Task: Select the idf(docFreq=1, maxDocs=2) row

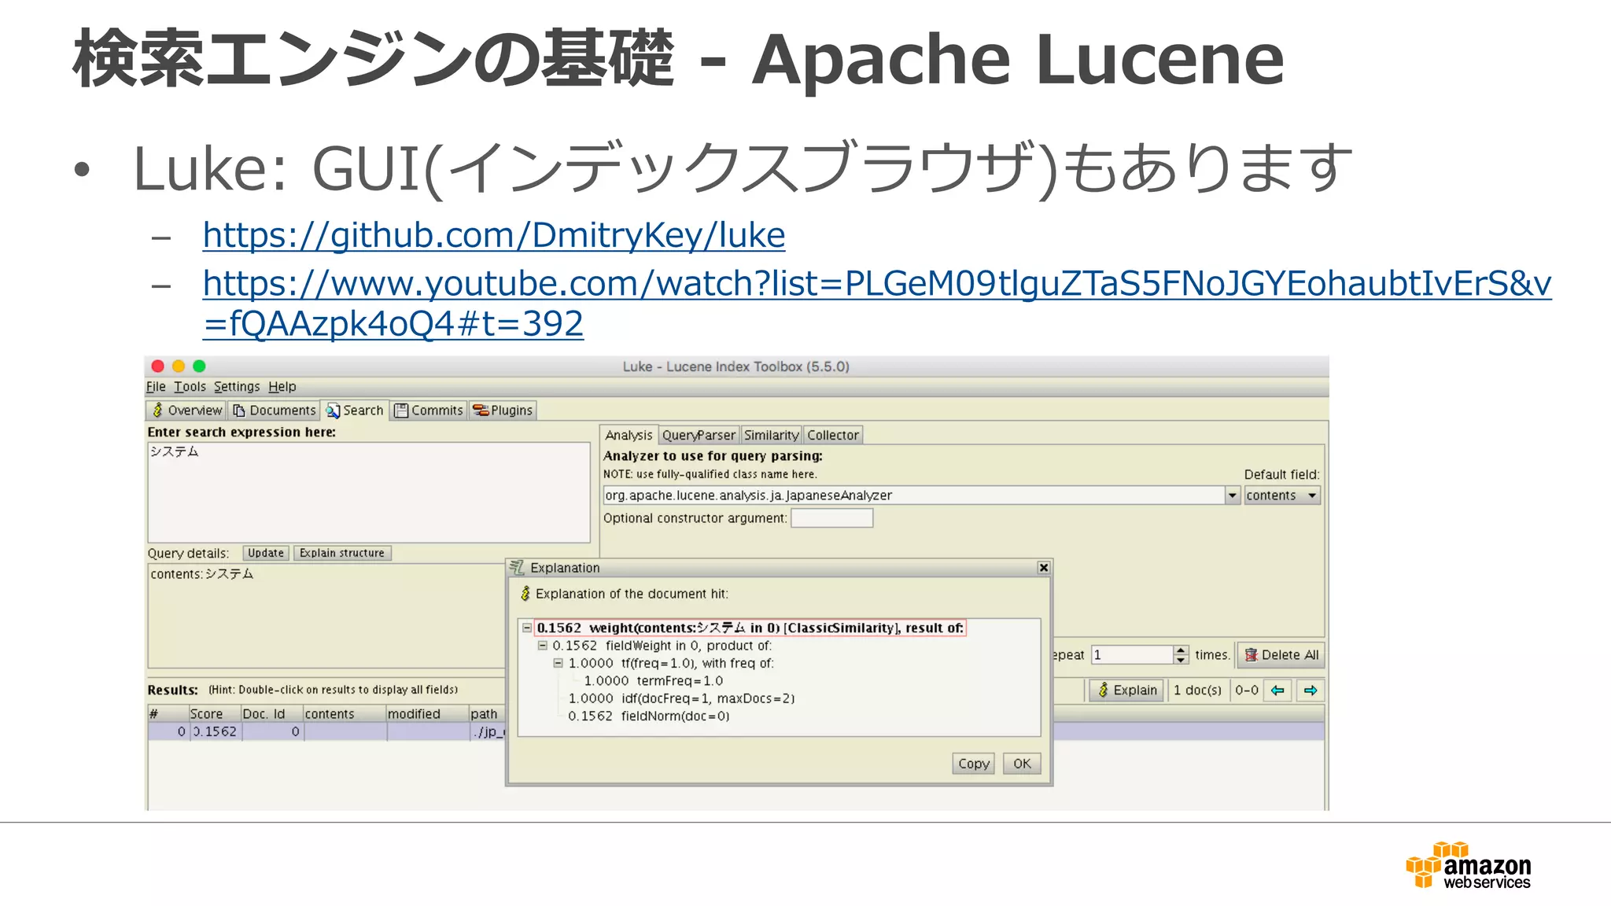Action: click(681, 698)
